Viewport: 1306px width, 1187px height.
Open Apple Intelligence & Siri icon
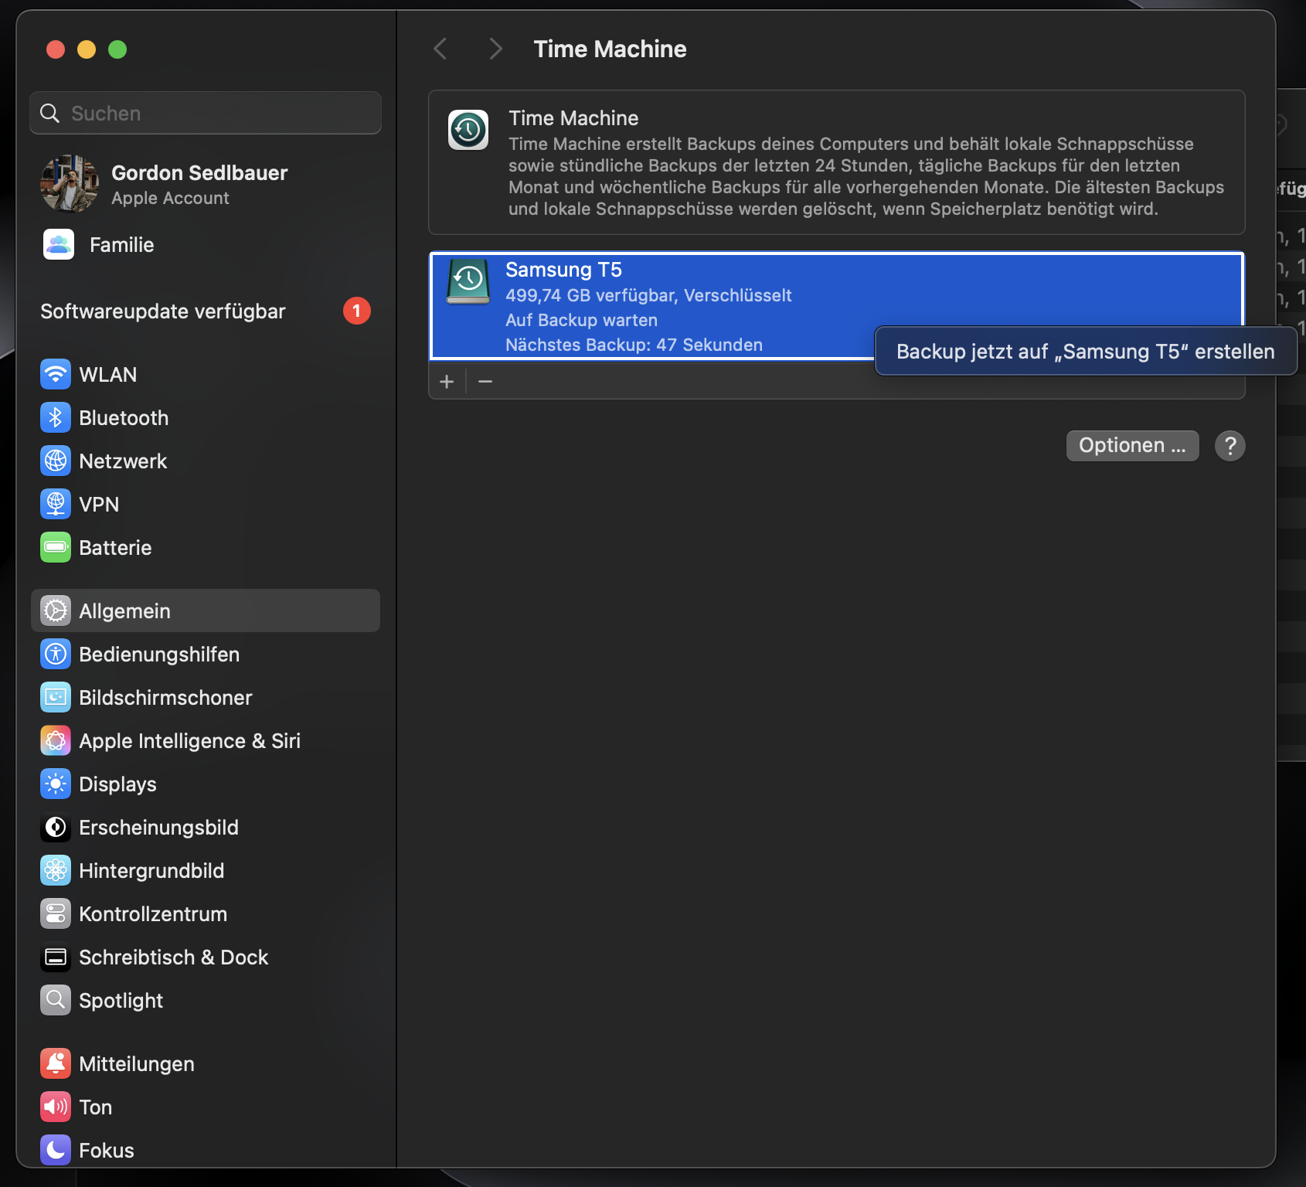click(56, 741)
